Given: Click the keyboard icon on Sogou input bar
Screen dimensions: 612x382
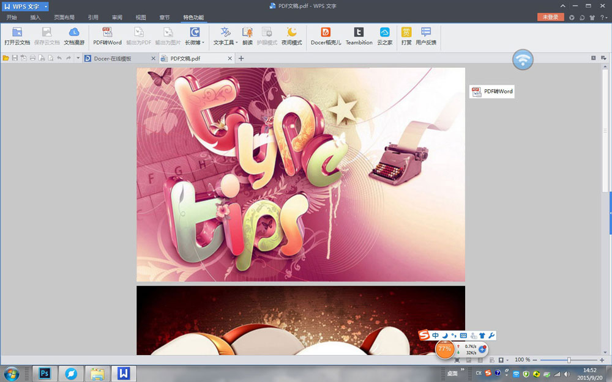Looking at the screenshot, I should [463, 336].
